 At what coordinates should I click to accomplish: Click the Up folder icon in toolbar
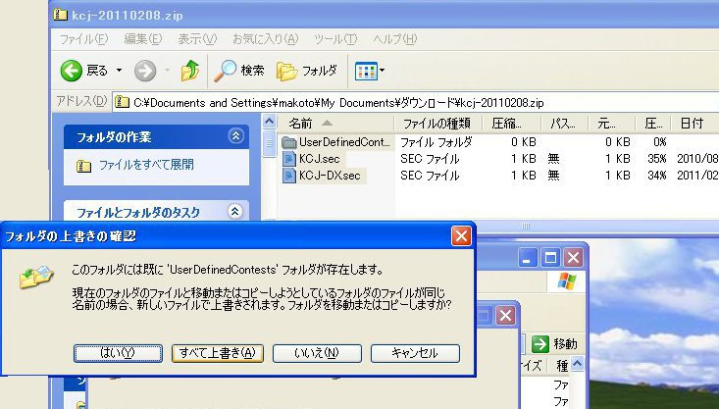click(190, 71)
